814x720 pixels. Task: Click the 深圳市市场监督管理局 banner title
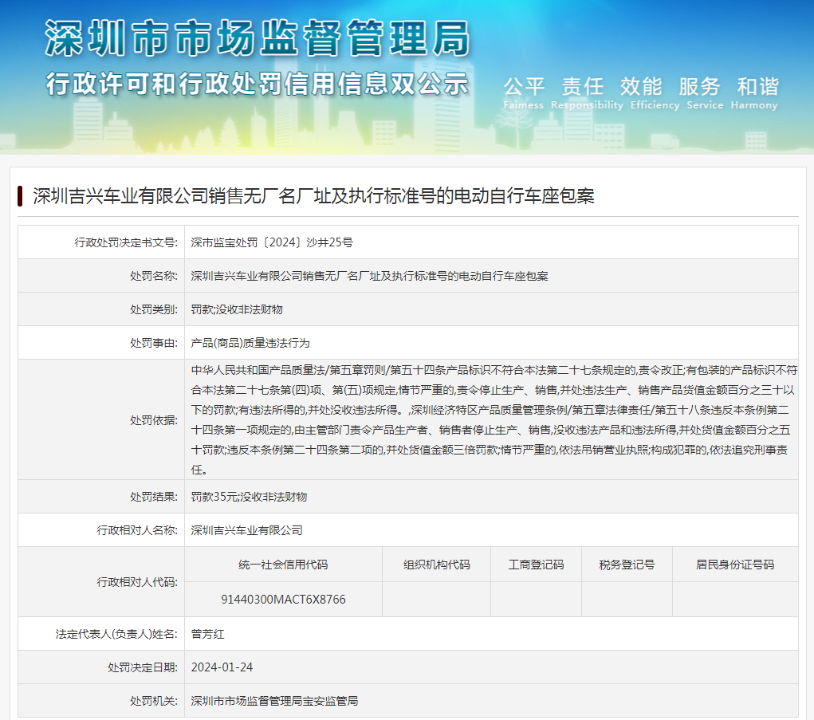pos(257,37)
